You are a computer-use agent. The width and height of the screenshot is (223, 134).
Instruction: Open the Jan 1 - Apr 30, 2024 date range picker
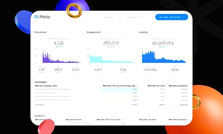tap(172, 17)
